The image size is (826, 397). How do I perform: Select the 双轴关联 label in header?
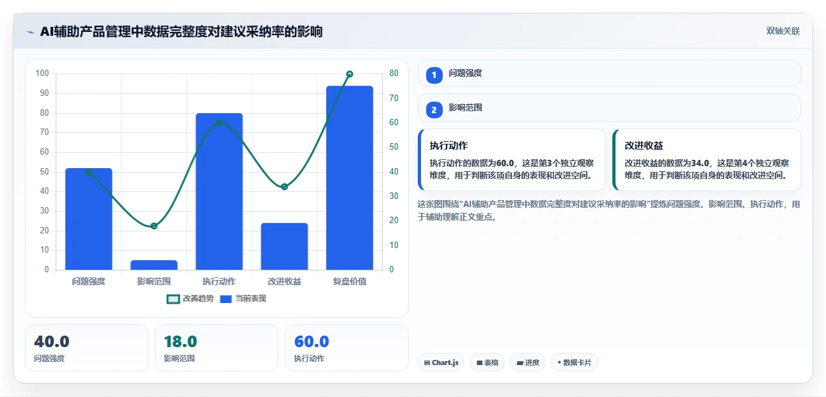(x=783, y=31)
